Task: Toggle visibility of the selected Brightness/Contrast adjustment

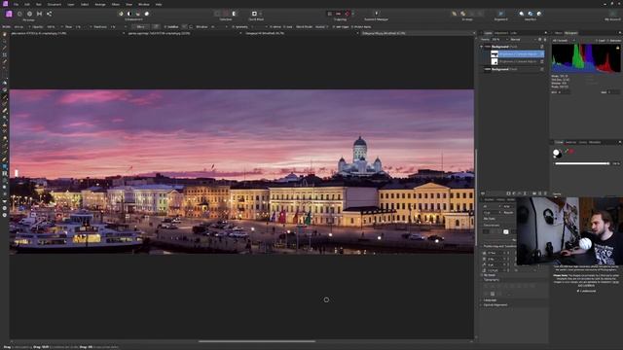Action: pos(542,54)
